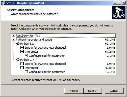Click the Python 2.7 label text

(27, 60)
